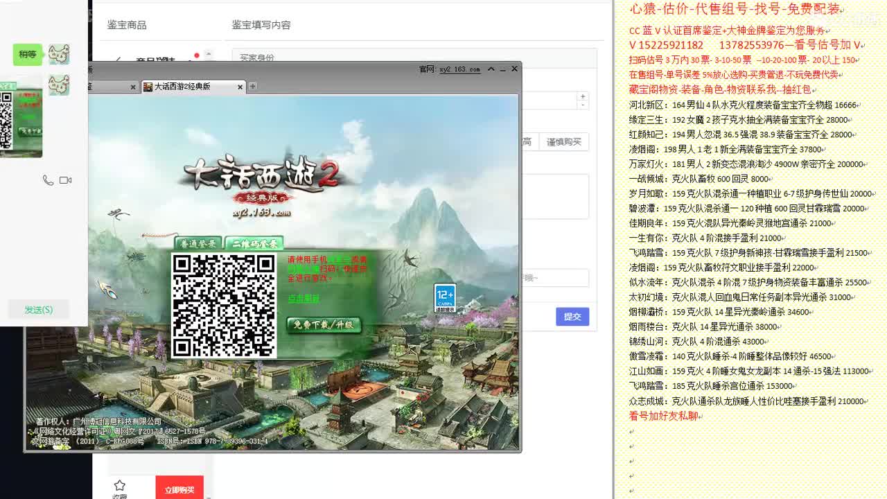The image size is (887, 499).
Task: Open the official site link xy2.163.com
Action: 459,69
